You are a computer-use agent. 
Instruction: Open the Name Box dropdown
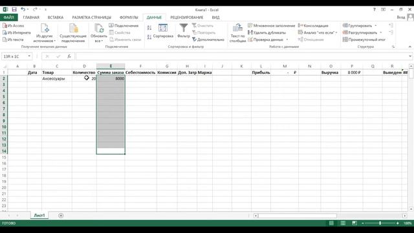[29, 56]
